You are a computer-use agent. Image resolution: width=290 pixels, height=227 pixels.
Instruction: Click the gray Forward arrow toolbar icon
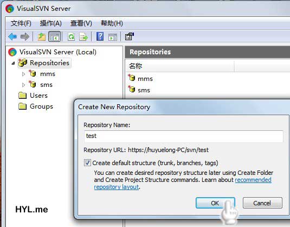(x=25, y=36)
